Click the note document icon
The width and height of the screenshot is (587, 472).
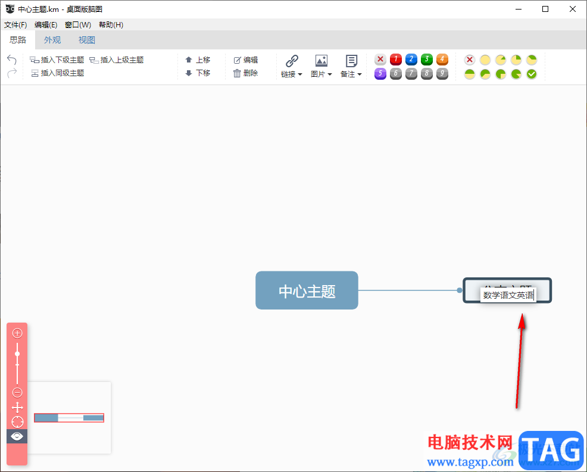pyautogui.click(x=351, y=61)
